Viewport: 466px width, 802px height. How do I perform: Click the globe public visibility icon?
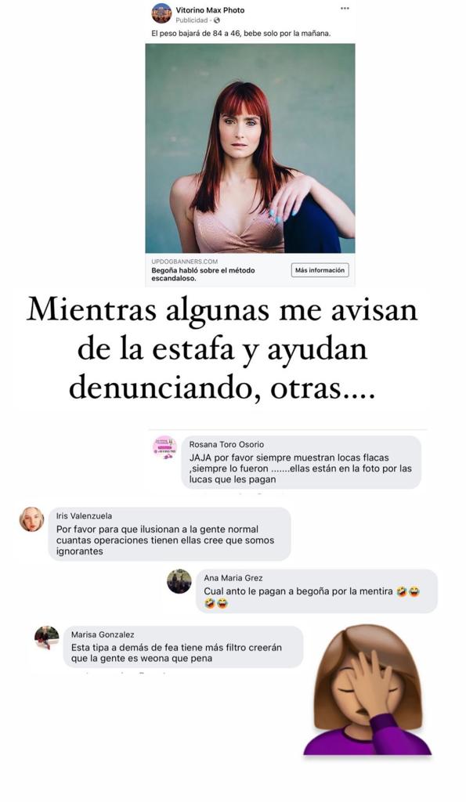216,20
